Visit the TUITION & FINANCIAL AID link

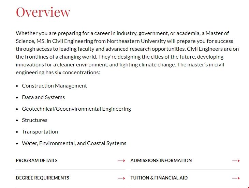159,178
